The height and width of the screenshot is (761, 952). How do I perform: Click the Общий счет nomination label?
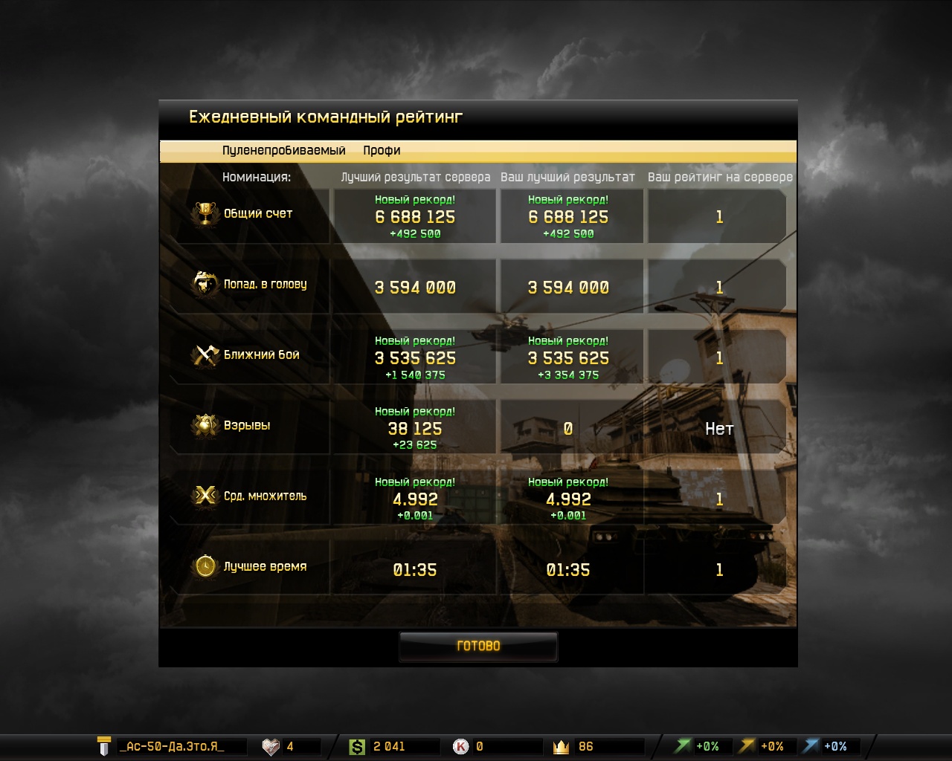[258, 213]
